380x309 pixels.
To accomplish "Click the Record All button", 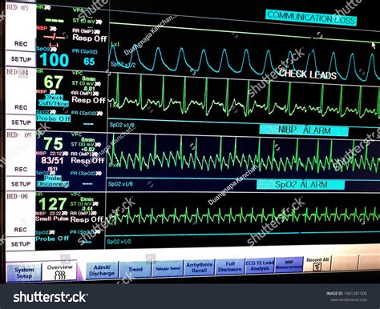I will point(317,263).
